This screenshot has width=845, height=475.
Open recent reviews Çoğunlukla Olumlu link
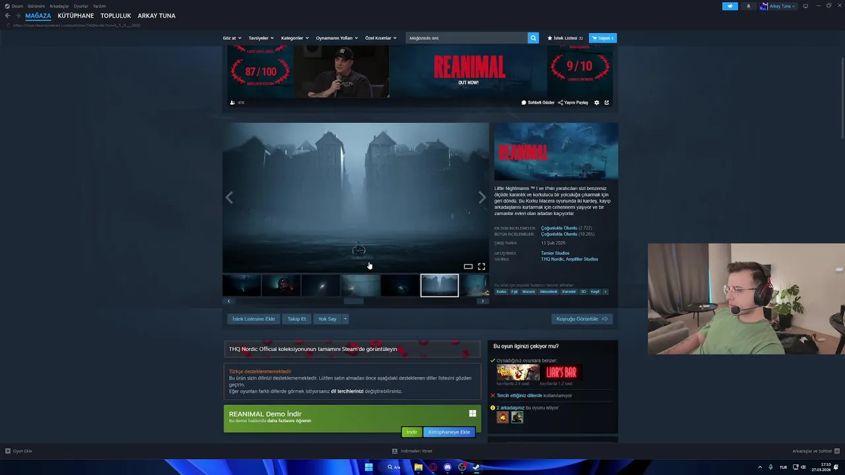coord(559,228)
